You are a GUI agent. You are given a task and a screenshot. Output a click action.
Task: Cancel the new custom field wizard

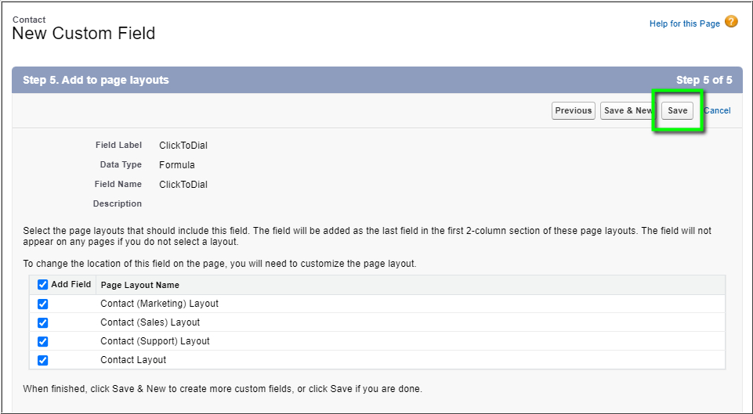point(717,110)
